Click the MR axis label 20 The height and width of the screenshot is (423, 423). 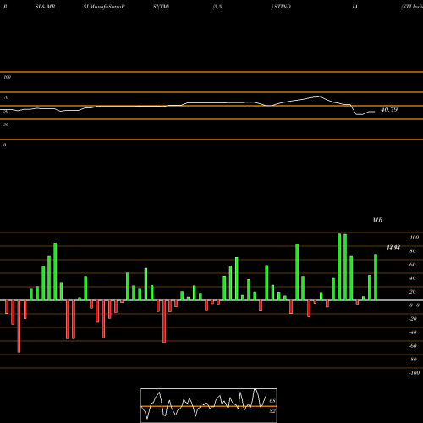tap(413, 292)
